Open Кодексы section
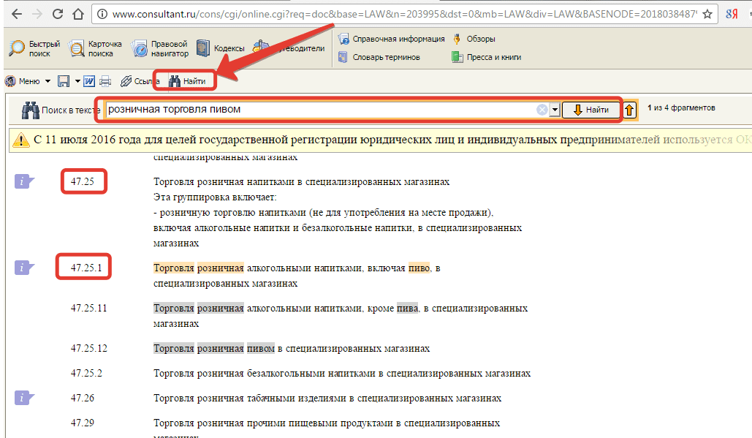752x438 pixels. point(221,48)
